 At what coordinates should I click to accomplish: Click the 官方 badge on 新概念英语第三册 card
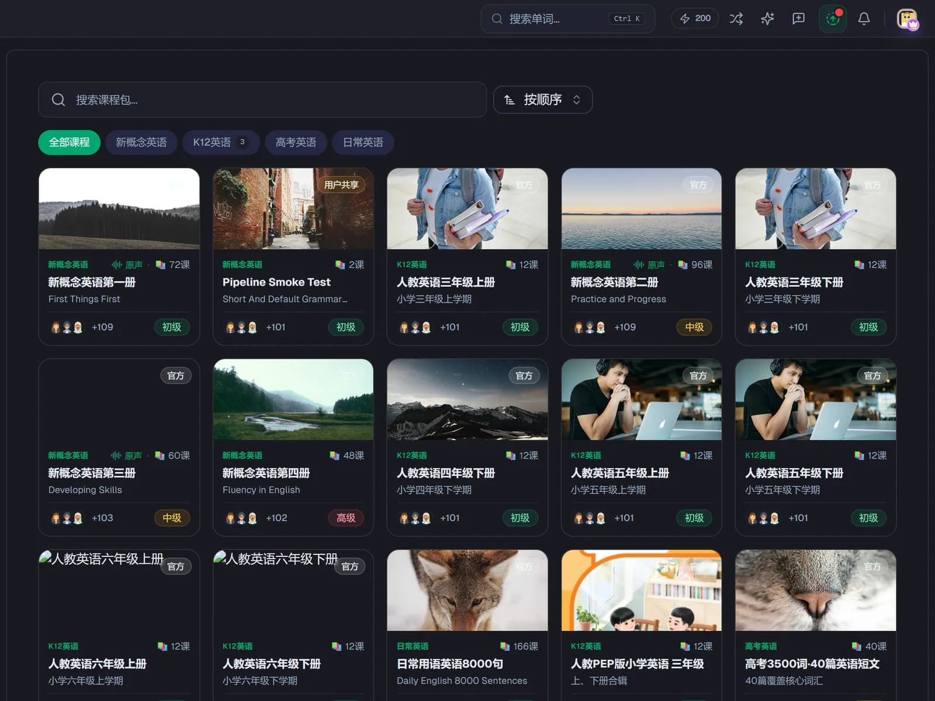click(176, 376)
